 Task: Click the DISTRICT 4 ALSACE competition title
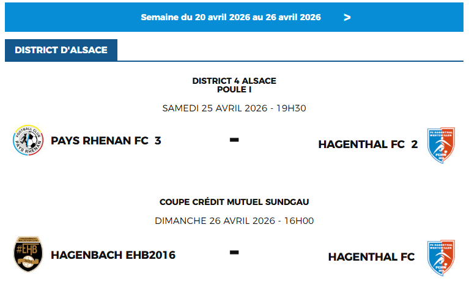pos(234,81)
